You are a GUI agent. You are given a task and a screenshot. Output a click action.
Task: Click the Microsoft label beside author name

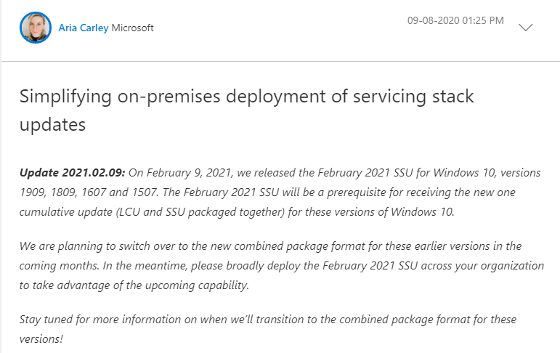[x=132, y=28]
